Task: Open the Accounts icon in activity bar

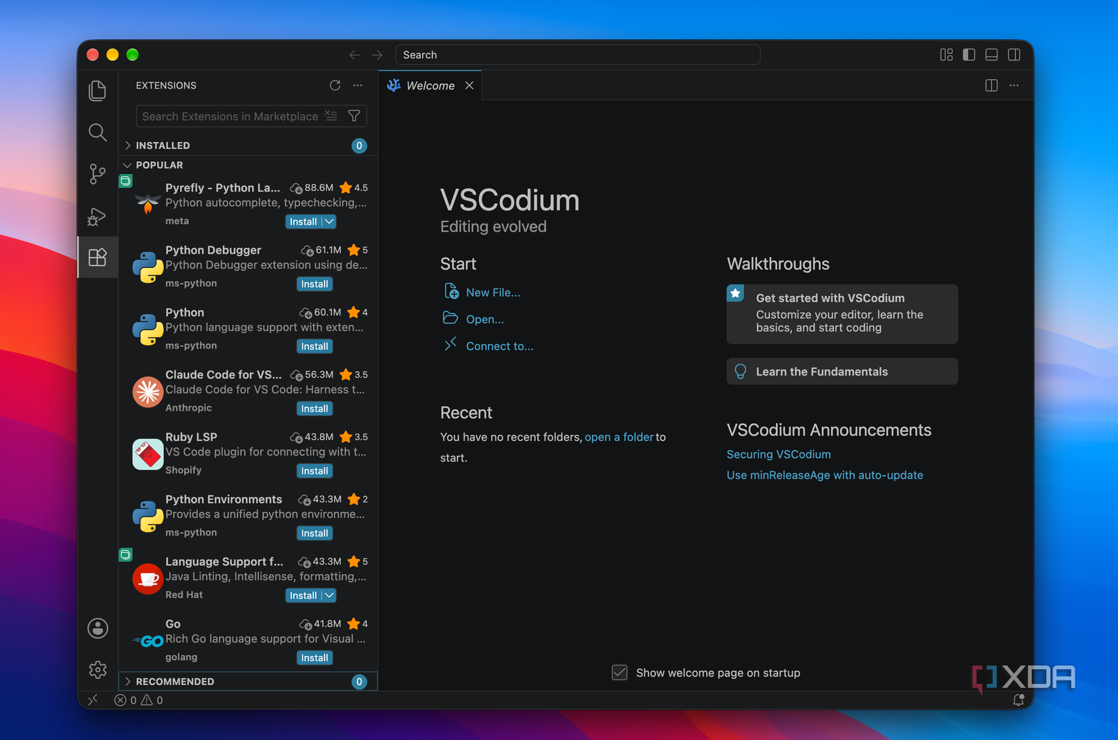Action: (x=98, y=628)
